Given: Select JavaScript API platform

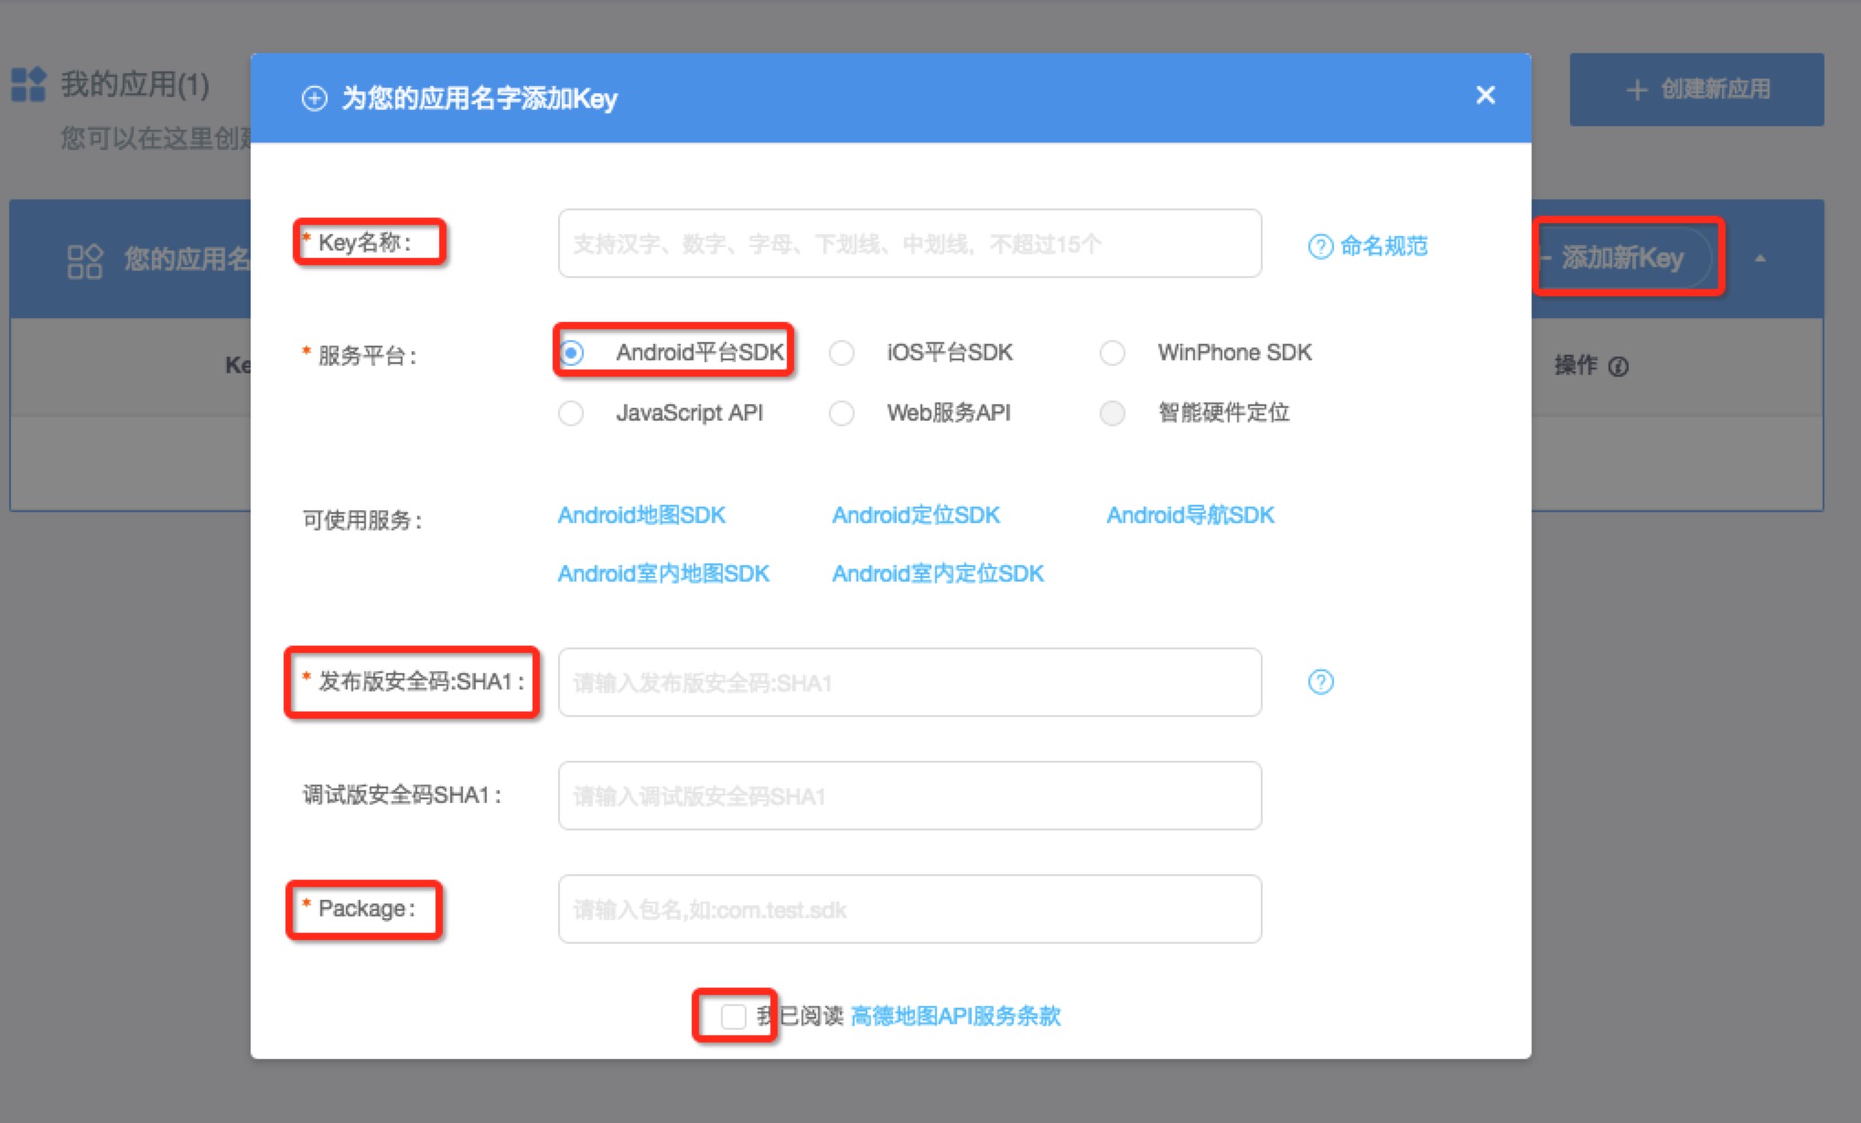Looking at the screenshot, I should point(571,413).
